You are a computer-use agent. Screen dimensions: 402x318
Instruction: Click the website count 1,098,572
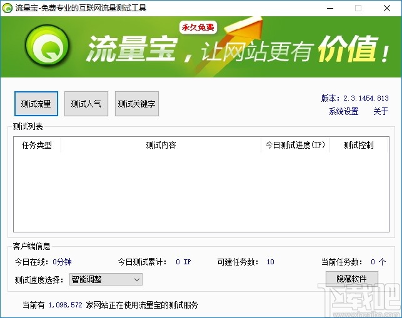click(66, 305)
